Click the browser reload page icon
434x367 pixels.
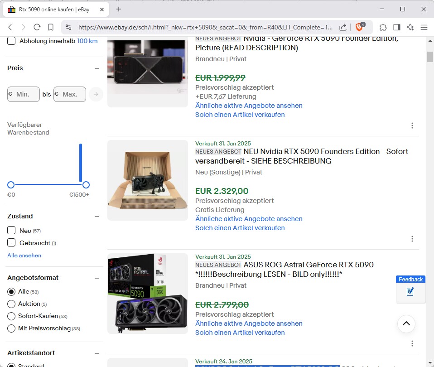tap(37, 27)
